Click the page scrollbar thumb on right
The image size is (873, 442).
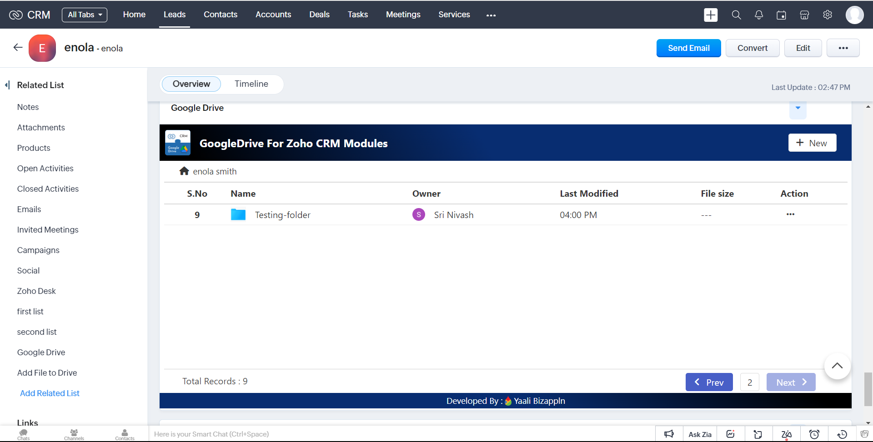pos(868,388)
